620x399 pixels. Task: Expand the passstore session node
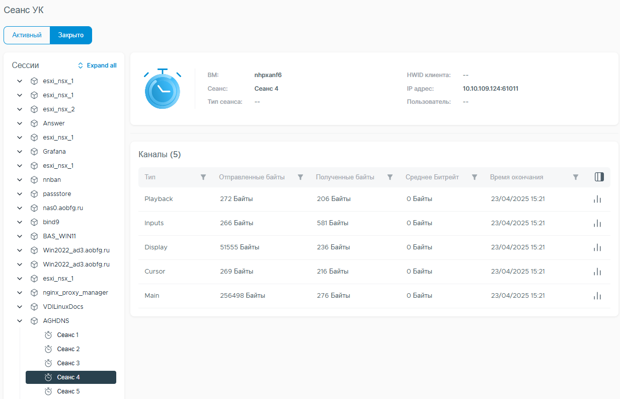click(20, 193)
